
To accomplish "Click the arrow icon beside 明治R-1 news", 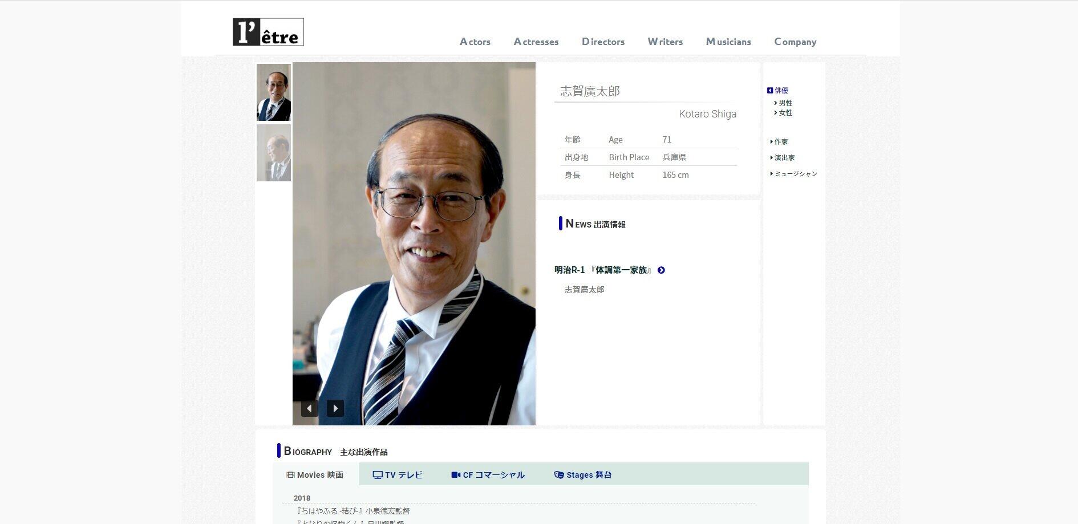I will pos(661,270).
